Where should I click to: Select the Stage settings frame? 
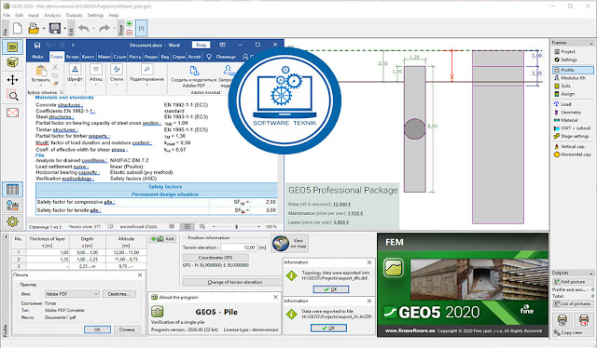(x=573, y=136)
